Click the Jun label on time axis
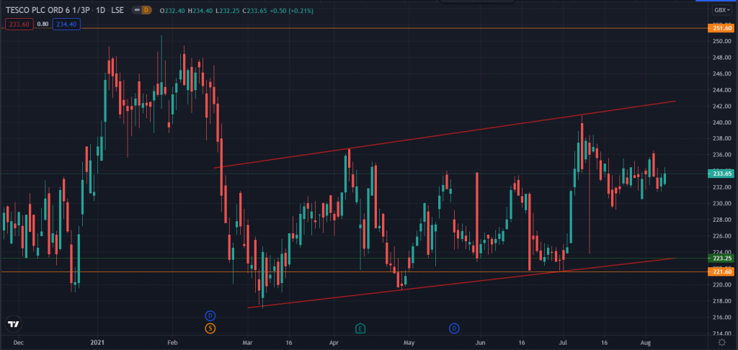 (479, 343)
